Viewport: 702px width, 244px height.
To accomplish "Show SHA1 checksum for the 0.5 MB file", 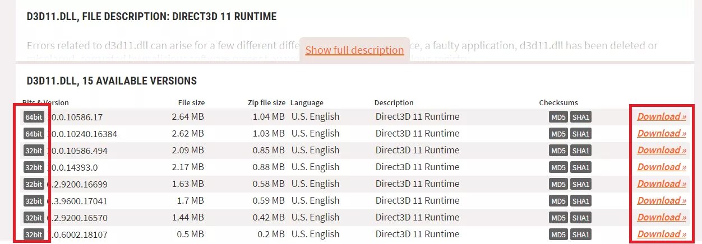I will pos(580,234).
